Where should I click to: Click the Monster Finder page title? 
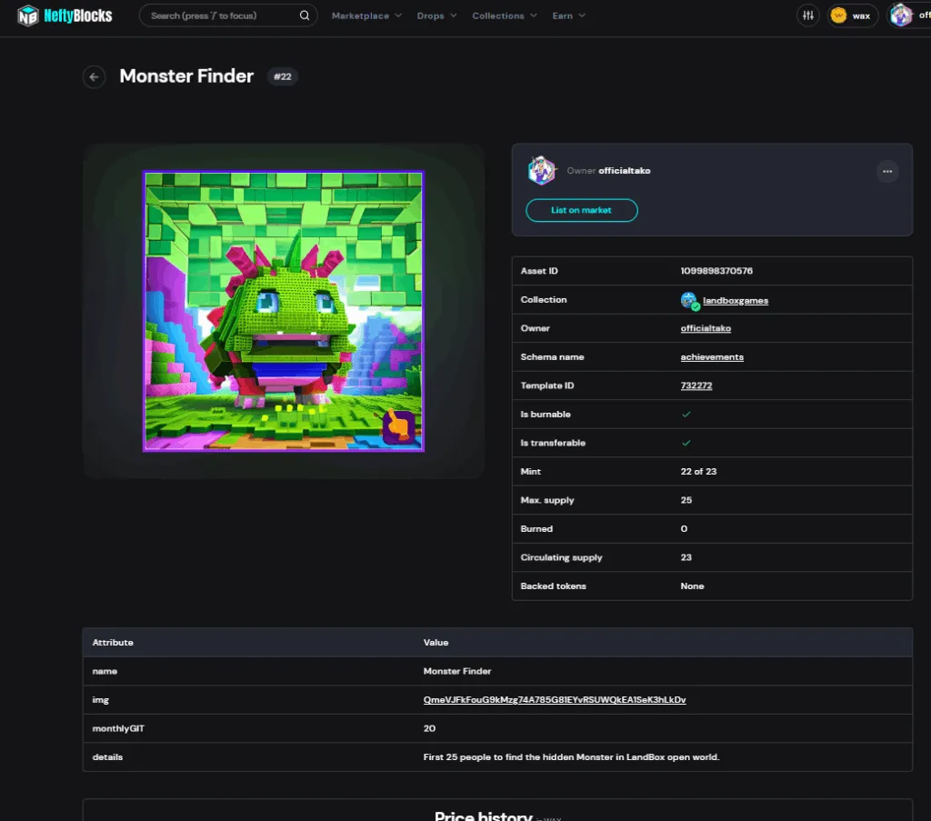tap(186, 76)
